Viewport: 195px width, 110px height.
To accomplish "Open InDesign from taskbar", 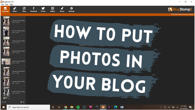I will click(x=91, y=107).
